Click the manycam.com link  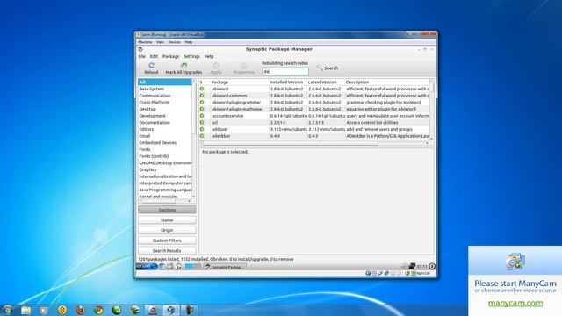point(515,303)
